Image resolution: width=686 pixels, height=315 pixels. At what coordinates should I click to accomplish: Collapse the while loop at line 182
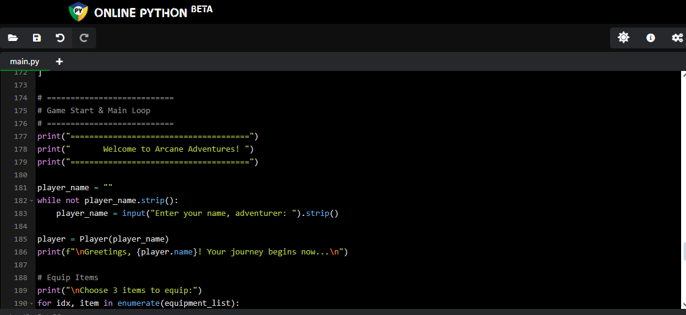point(31,201)
